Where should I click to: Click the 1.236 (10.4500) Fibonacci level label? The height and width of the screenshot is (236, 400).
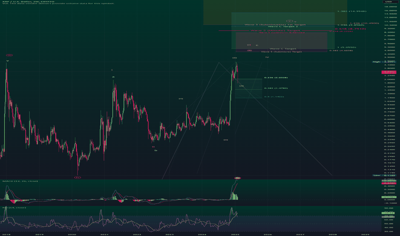pos(364,23)
